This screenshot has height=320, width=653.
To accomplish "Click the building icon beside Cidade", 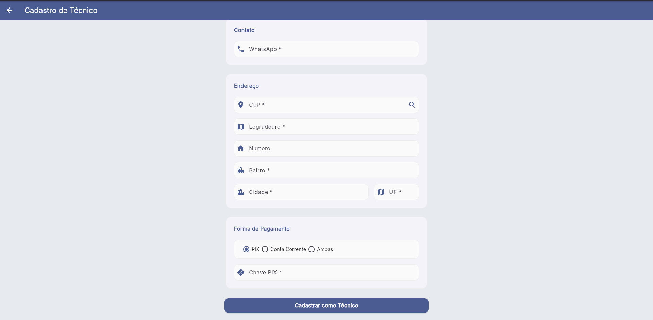I will point(241,192).
